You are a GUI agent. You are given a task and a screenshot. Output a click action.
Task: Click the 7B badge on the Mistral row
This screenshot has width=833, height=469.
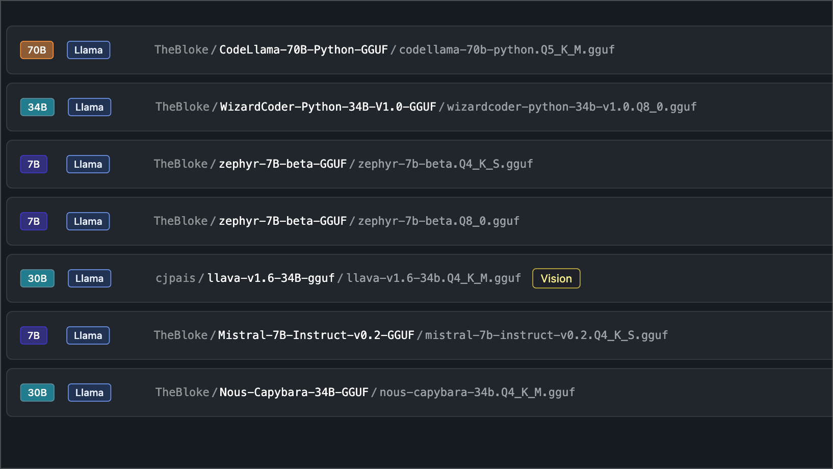pos(34,335)
